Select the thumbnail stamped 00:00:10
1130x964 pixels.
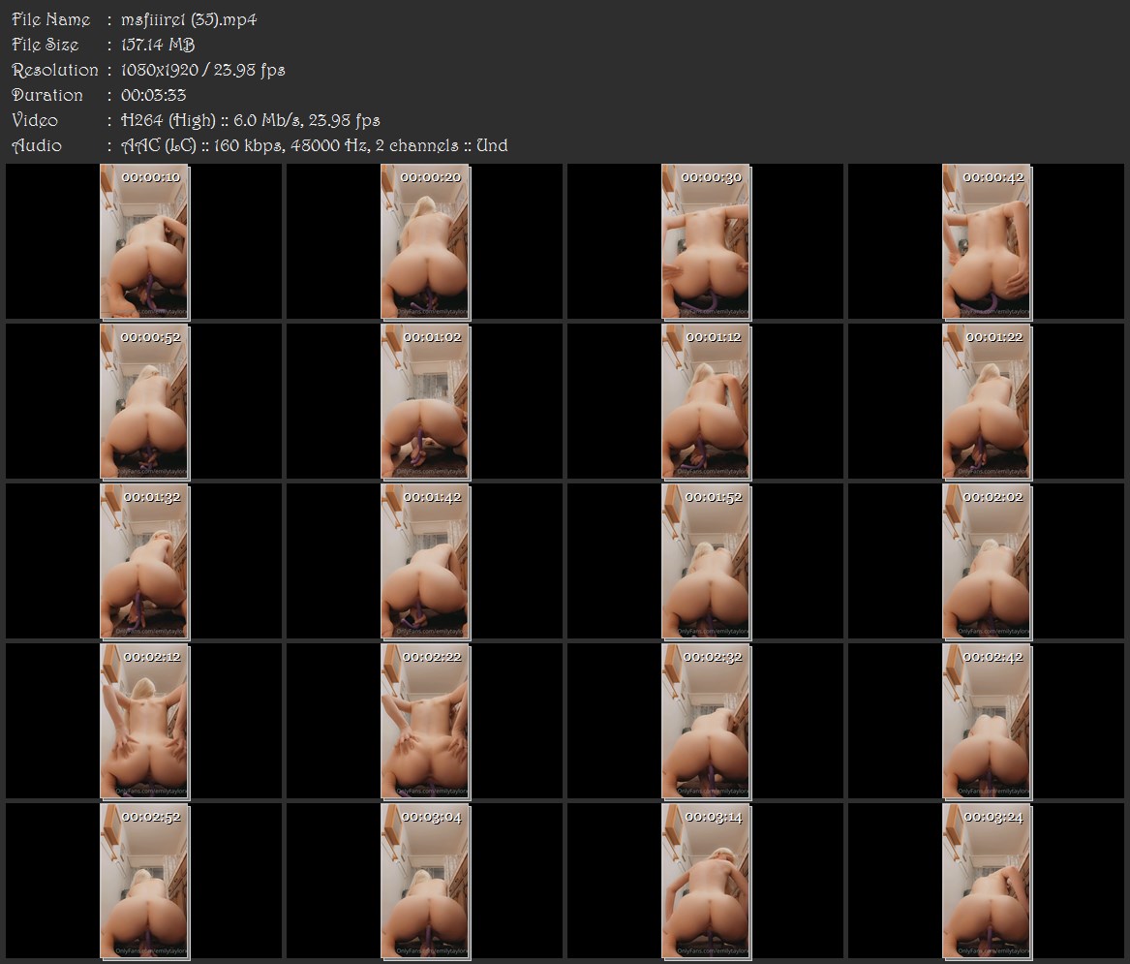[144, 241]
